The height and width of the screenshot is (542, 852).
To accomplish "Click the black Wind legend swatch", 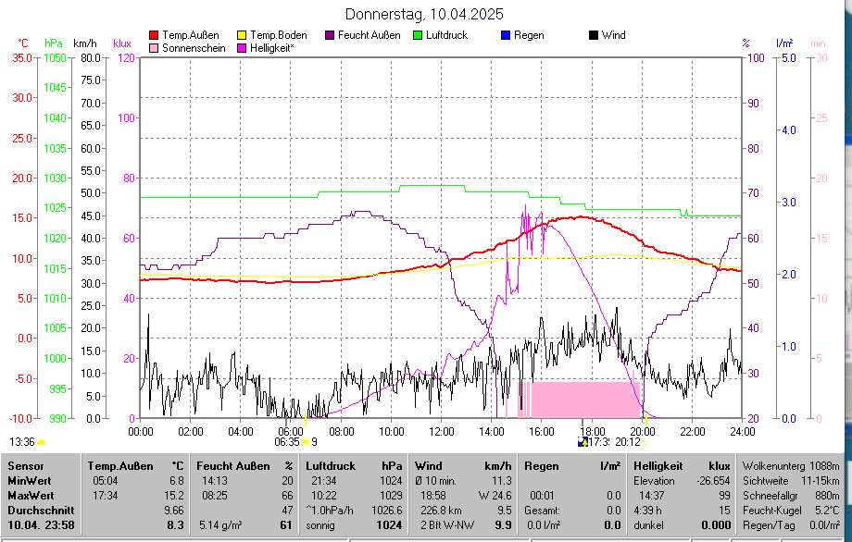I will coord(594,35).
